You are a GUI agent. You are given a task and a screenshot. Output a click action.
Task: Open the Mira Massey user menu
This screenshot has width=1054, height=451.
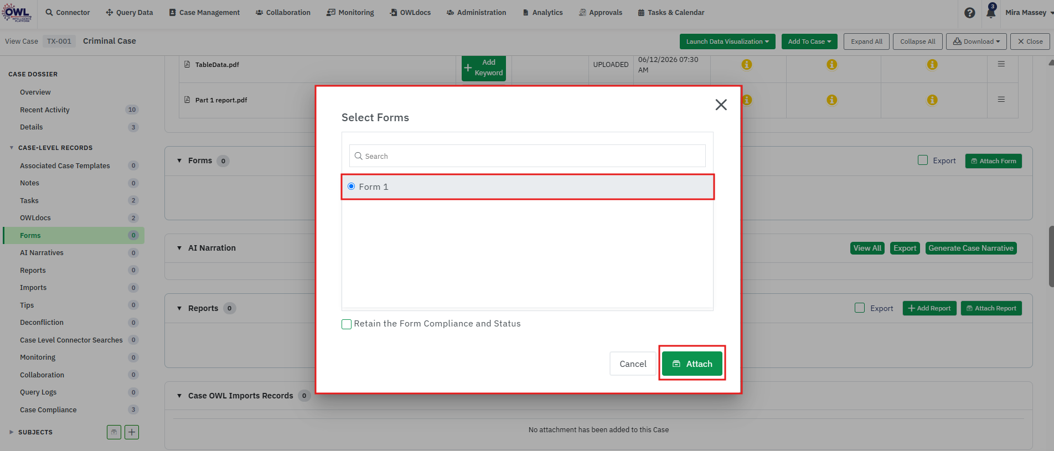(1029, 12)
